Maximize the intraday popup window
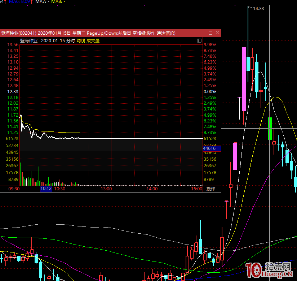The image size is (297, 281). point(210,33)
